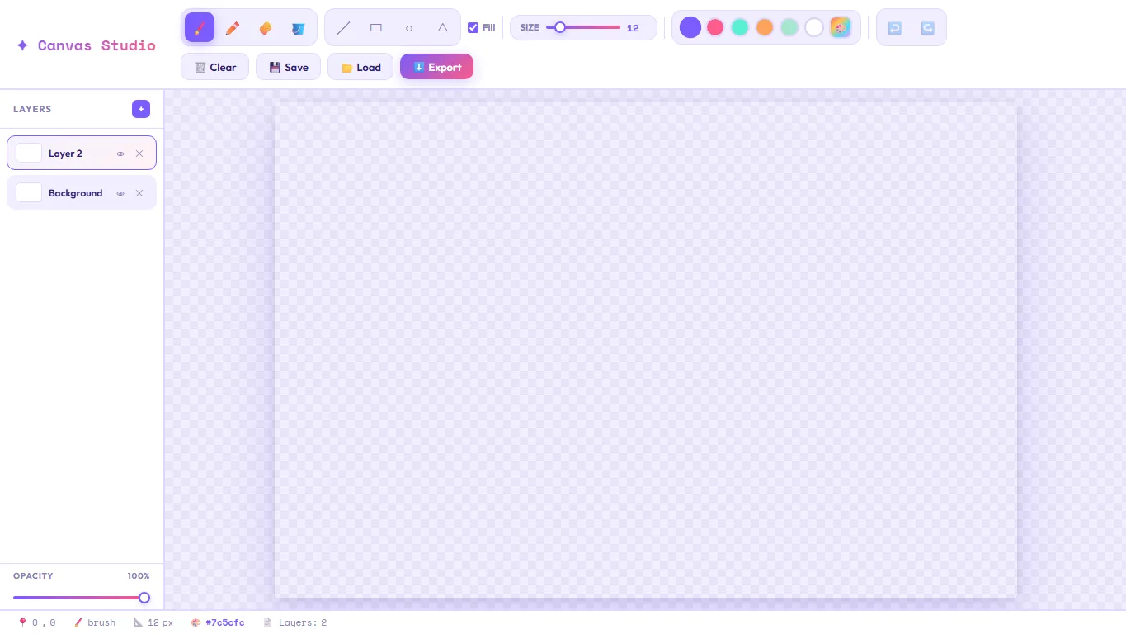This screenshot has height=634, width=1126.
Task: Pick the pale mint green swatch
Action: point(789,27)
